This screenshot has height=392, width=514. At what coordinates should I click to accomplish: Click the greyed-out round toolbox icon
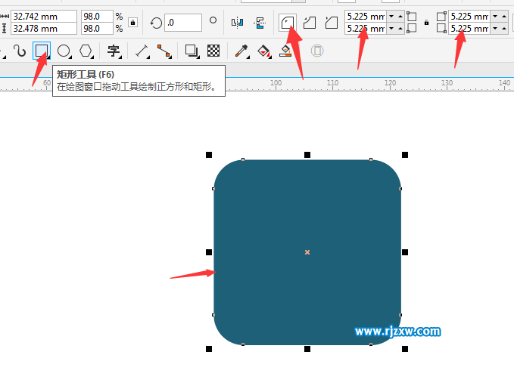[x=317, y=51]
